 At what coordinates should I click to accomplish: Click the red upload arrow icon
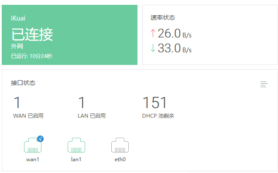pyautogui.click(x=153, y=33)
